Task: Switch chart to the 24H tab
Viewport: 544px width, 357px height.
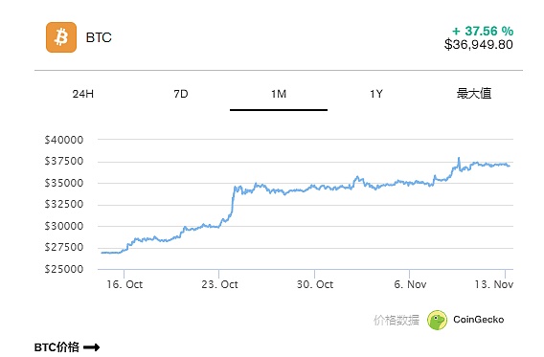Action: point(83,94)
